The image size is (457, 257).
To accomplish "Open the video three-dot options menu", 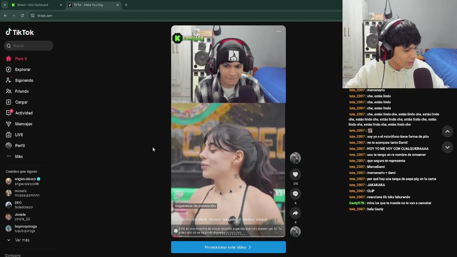I will click(279, 31).
